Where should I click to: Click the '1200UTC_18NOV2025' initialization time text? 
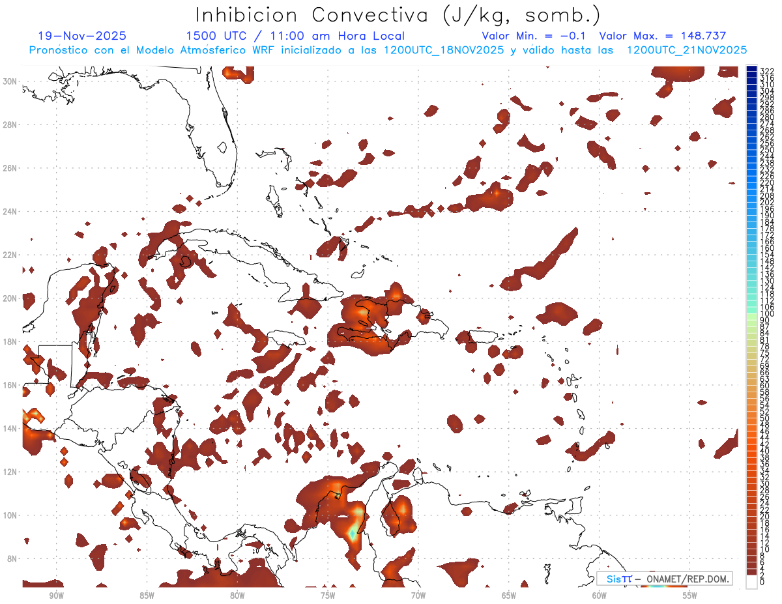coord(443,50)
